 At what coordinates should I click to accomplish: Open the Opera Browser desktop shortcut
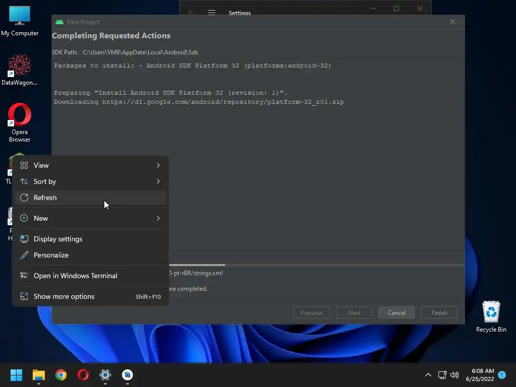[x=20, y=123]
